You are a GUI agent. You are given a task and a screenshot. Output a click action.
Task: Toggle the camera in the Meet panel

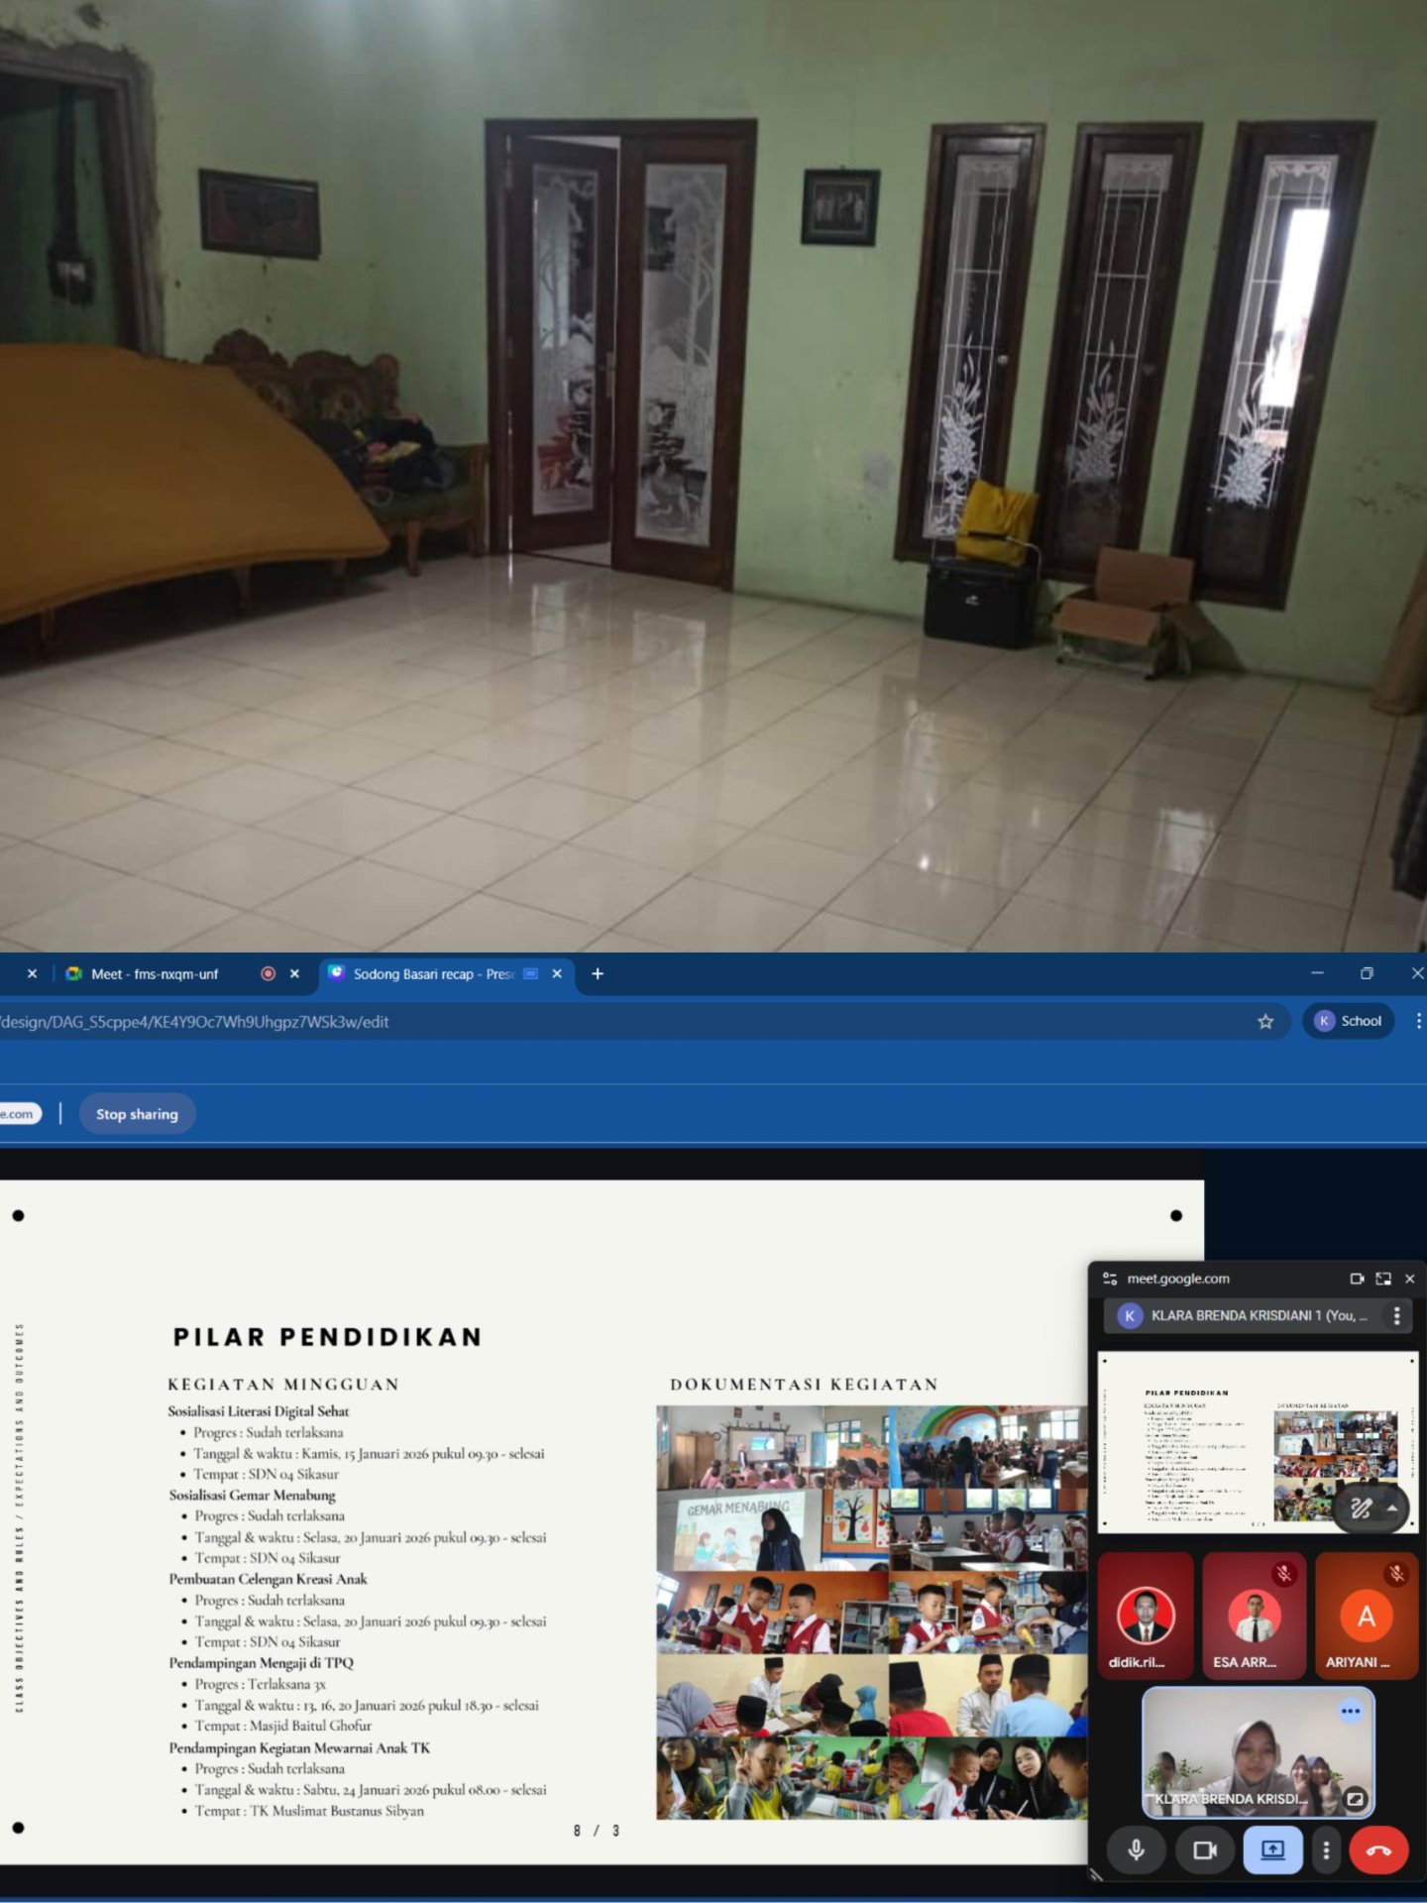coord(1204,1849)
